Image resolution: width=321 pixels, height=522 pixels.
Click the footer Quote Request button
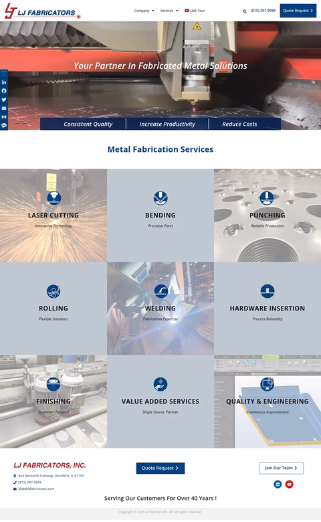160,468
